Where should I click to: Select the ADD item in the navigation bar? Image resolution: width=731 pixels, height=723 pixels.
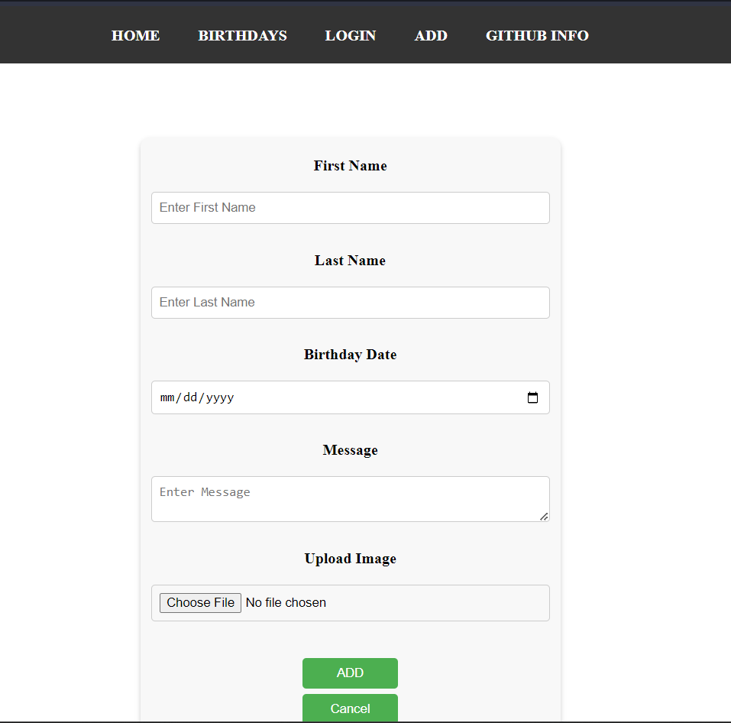pos(431,36)
